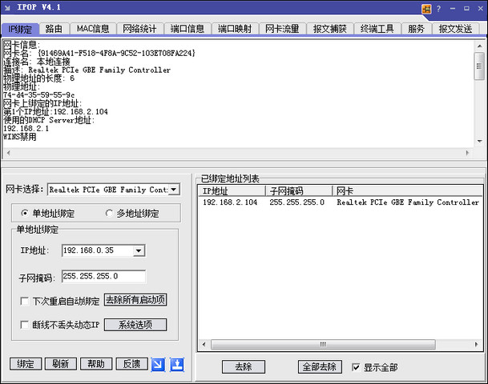Click Realtek PCIe GBE Family Controller list cell
Image resolution: width=488 pixels, height=384 pixels.
pos(408,202)
